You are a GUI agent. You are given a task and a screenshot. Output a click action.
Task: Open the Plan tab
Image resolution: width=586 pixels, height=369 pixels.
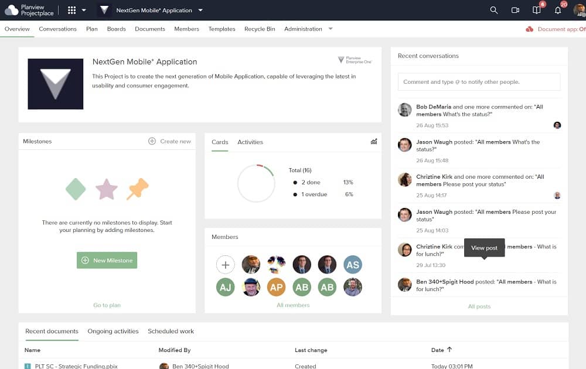pos(91,29)
